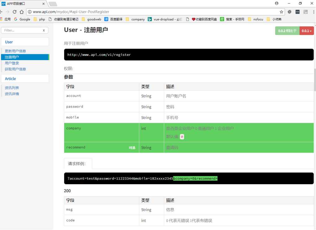Open the 收藏到有道云笔记 bookmark
Screen dimensions: 316x230
tap(64, 19)
